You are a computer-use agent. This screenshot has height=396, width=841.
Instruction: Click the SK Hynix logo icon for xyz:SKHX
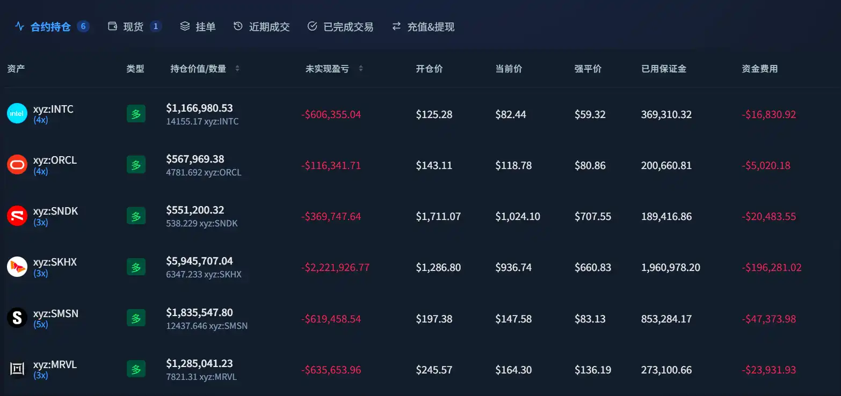click(17, 267)
